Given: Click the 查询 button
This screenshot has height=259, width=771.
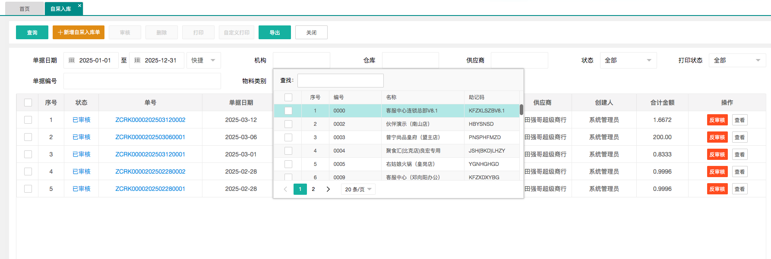Looking at the screenshot, I should (32, 32).
